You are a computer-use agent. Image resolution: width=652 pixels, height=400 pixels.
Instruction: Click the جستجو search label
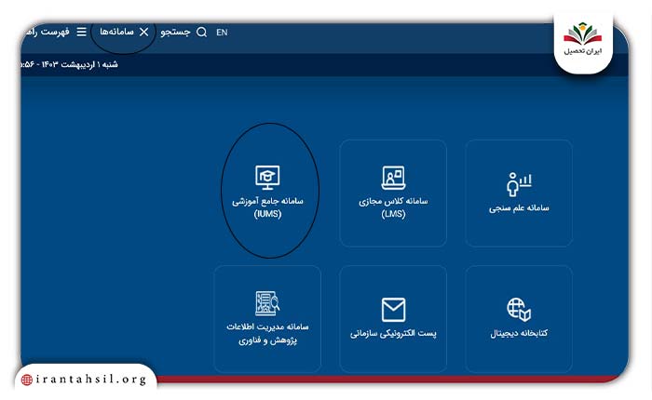175,32
